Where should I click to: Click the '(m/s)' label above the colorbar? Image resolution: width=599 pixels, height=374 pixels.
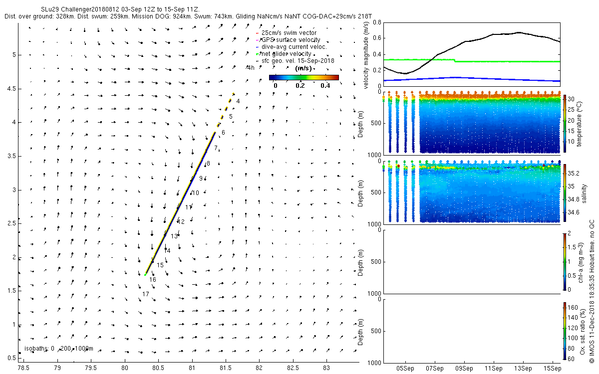point(304,68)
